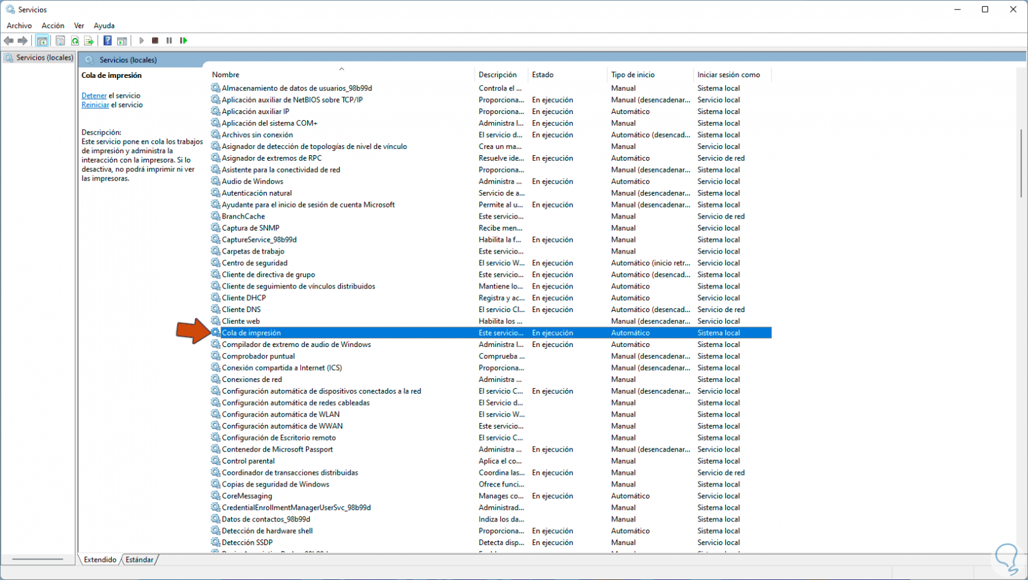Open the Archivo menu
Image resolution: width=1028 pixels, height=580 pixels.
[19, 26]
